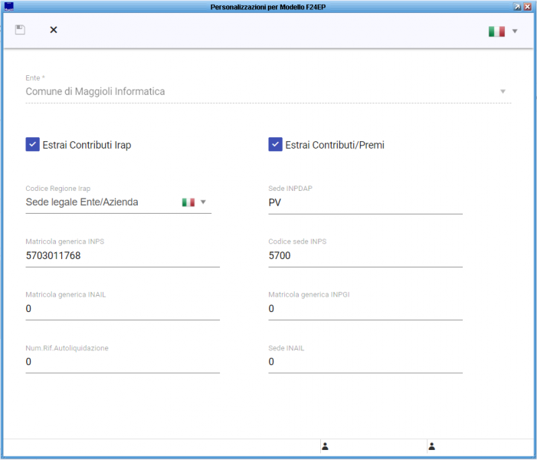The image size is (537, 460).
Task: Click the Sede INPDAP input field
Action: pyautogui.click(x=365, y=202)
